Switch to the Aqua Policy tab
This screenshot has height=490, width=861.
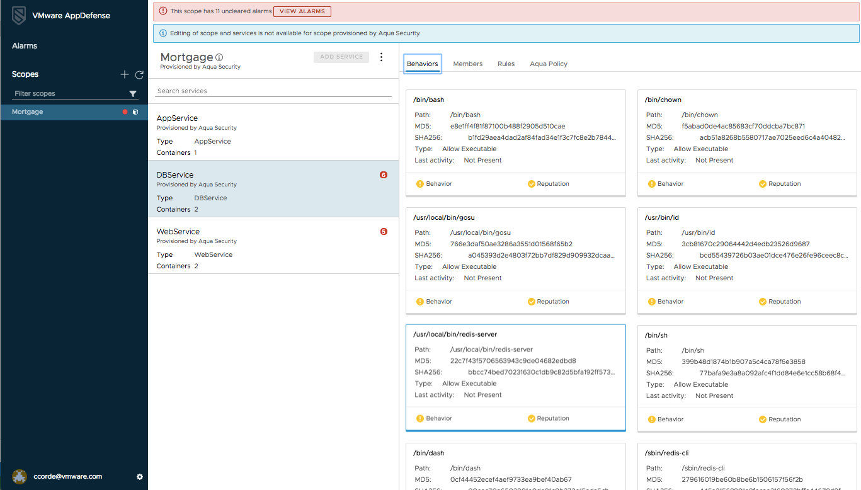pos(549,64)
